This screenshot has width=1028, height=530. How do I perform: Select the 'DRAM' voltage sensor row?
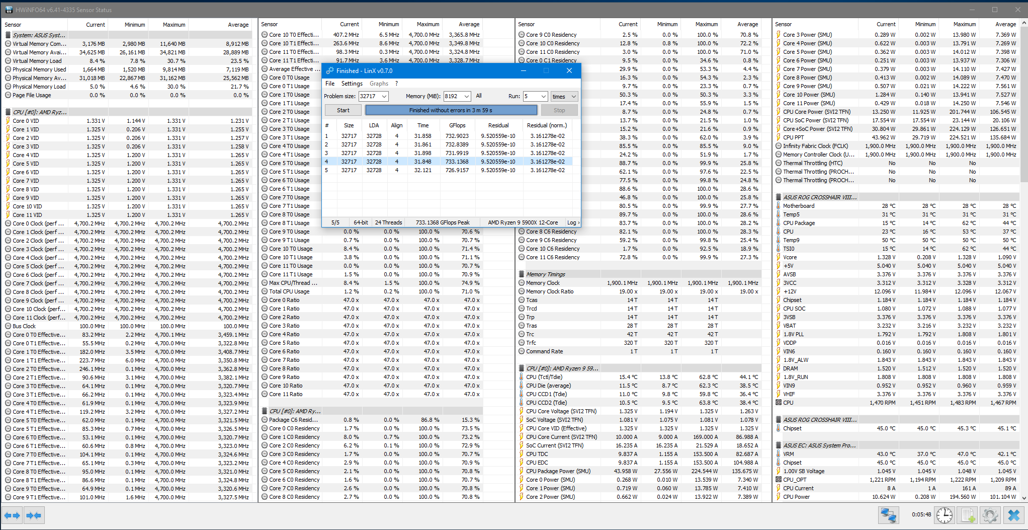897,368
